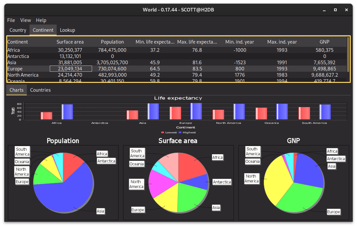Open the View menu
The width and height of the screenshot is (357, 227).
pos(26,20)
